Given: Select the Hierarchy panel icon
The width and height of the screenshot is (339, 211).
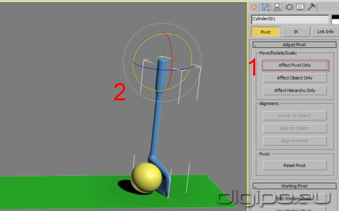Looking at the screenshot, I should [x=277, y=7].
